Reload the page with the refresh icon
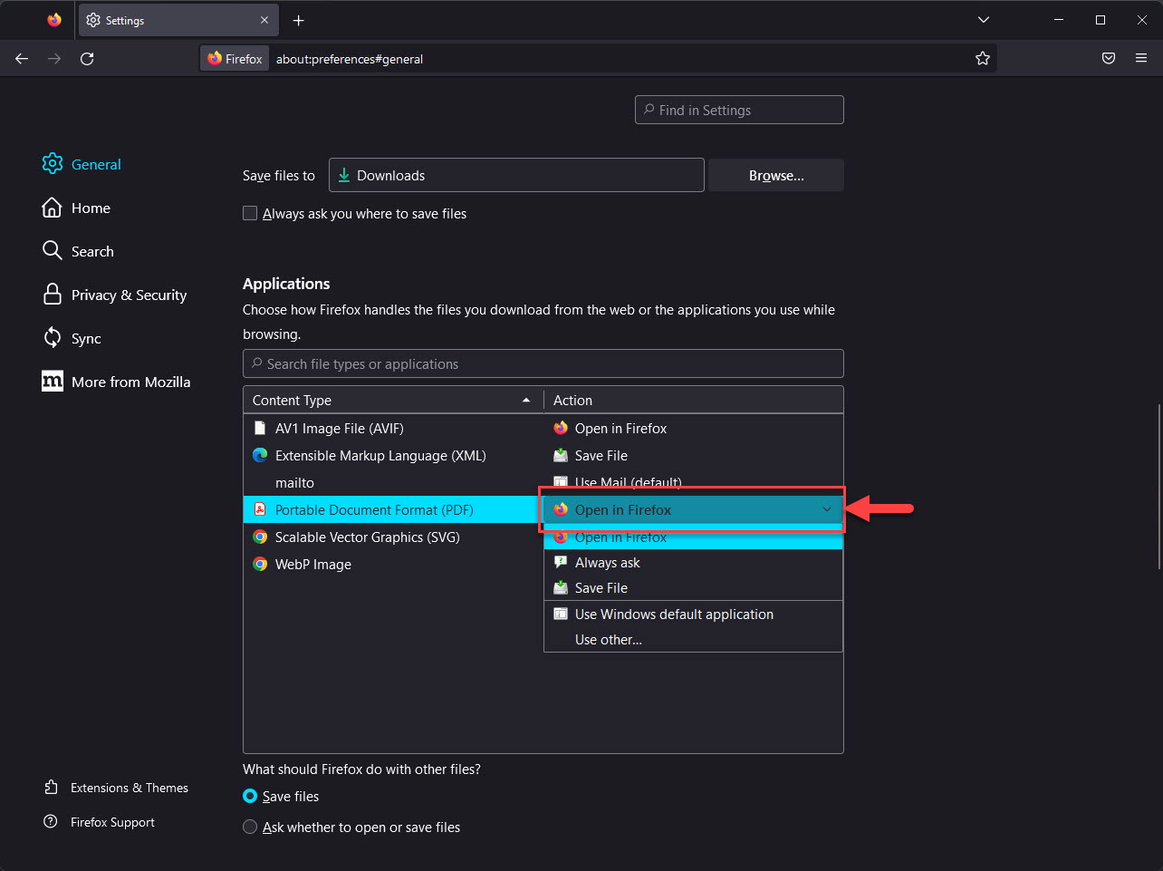 [x=87, y=59]
